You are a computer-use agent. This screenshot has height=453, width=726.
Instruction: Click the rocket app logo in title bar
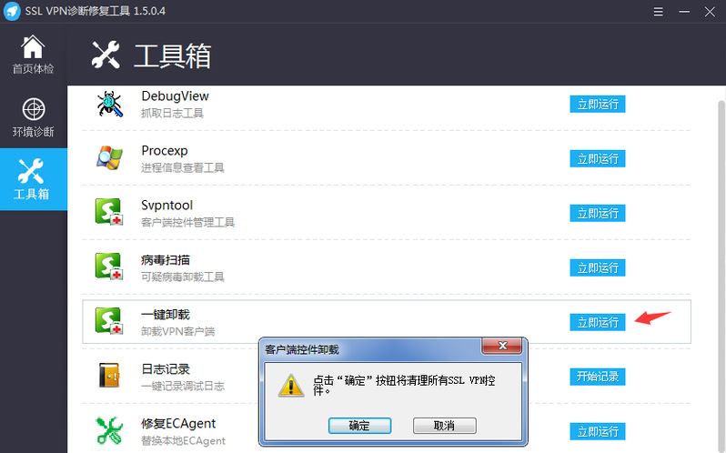[12, 11]
